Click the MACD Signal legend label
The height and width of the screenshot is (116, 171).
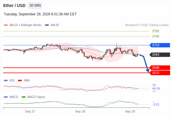(x=36, y=97)
